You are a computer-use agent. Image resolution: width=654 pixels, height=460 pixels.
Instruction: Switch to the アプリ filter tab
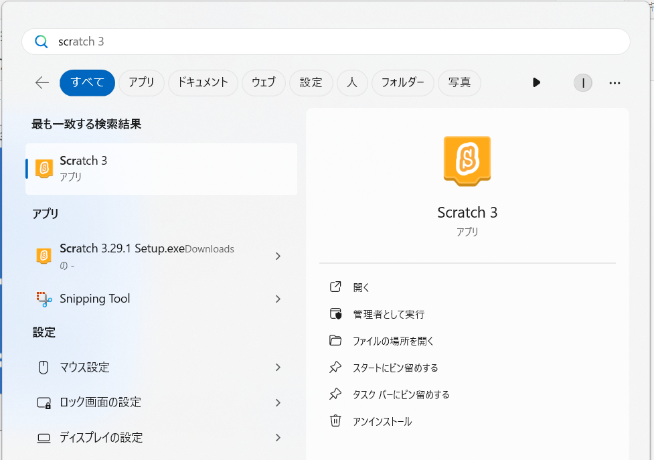[141, 82]
